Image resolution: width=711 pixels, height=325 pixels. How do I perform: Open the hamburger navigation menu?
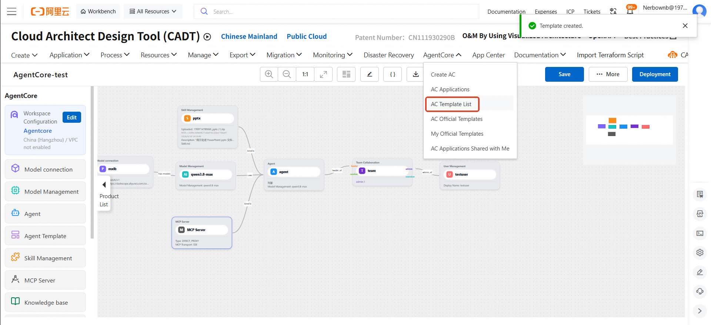click(x=12, y=11)
